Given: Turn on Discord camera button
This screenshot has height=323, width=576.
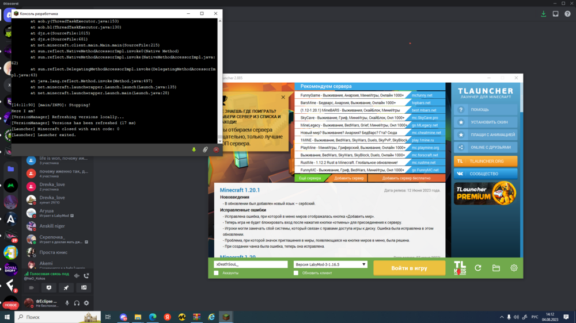Looking at the screenshot, I should [31, 288].
